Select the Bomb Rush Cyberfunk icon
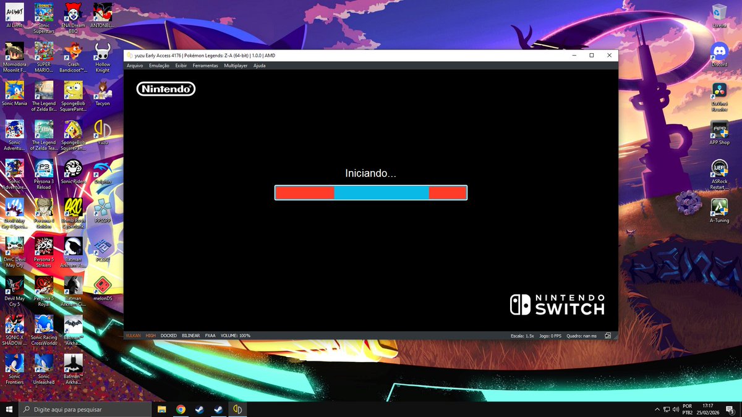This screenshot has width=742, height=417. tap(73, 213)
